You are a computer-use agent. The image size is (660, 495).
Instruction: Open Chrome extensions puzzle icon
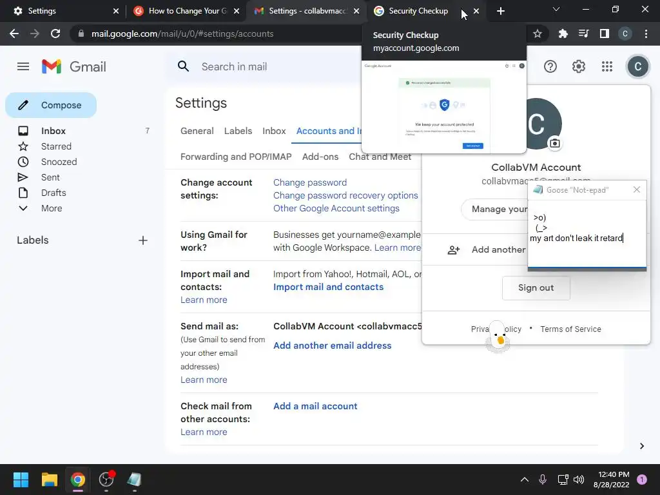pos(563,34)
